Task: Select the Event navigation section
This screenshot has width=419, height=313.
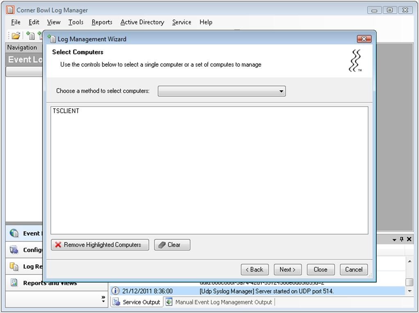Action: [24, 234]
